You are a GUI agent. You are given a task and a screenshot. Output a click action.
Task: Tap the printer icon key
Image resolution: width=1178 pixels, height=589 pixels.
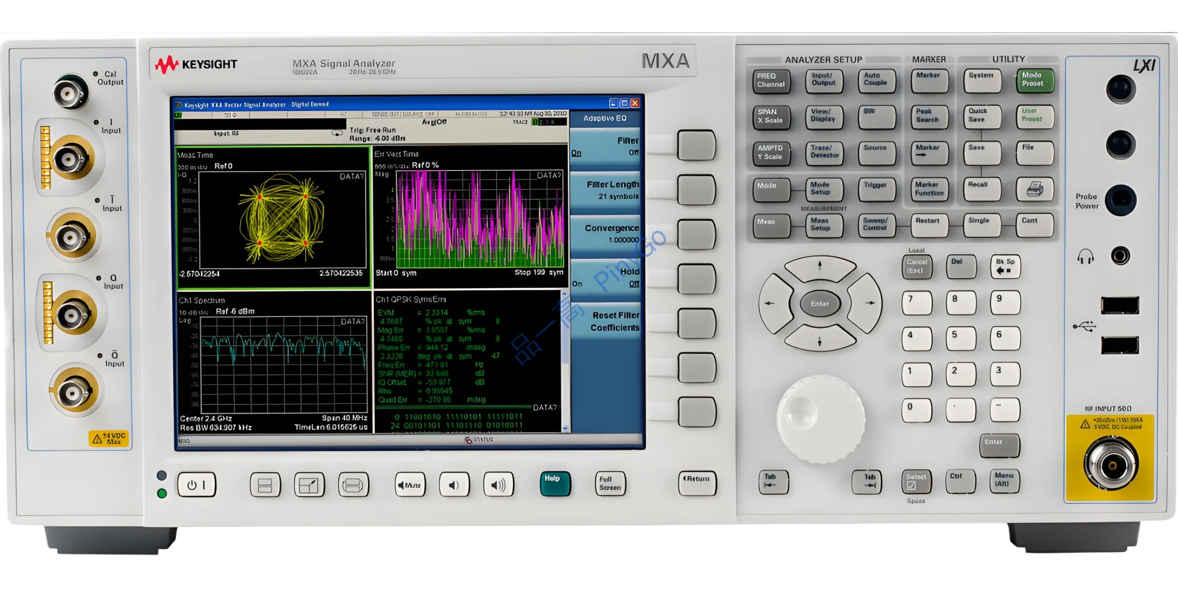[1035, 189]
